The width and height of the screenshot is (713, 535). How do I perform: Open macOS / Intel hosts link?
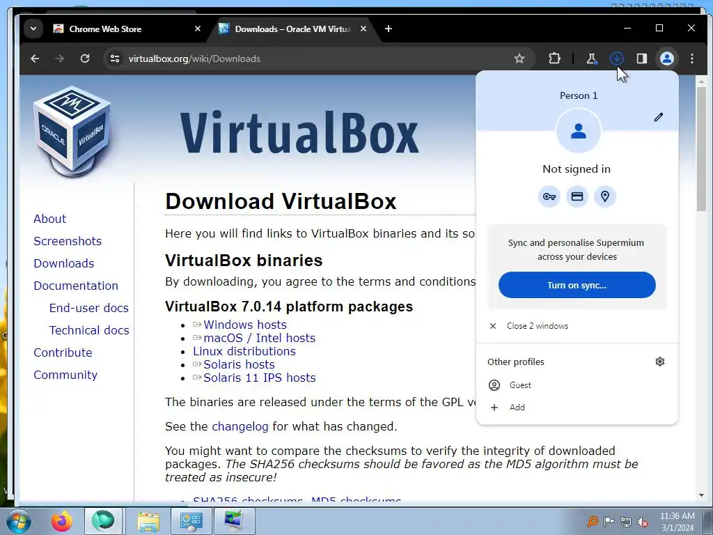(259, 338)
